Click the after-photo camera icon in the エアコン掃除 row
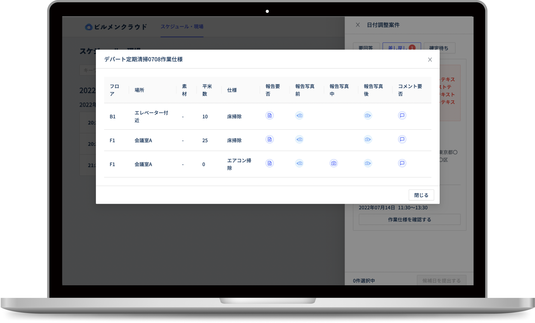The image size is (535, 323). [368, 163]
